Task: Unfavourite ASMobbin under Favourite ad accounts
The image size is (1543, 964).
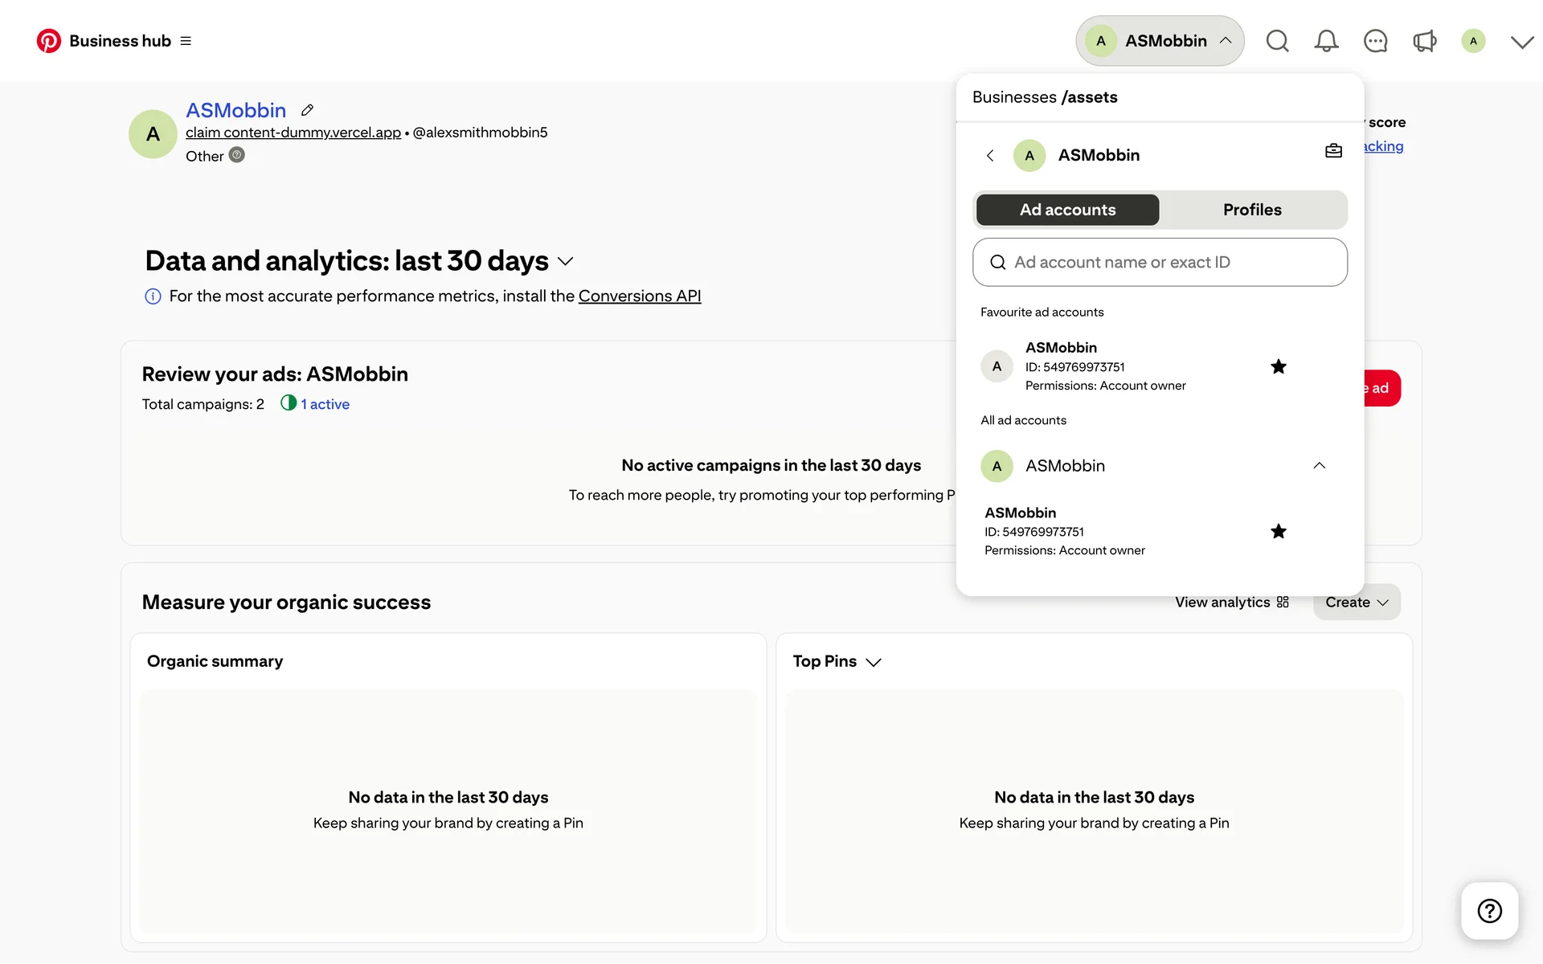Action: pyautogui.click(x=1278, y=366)
